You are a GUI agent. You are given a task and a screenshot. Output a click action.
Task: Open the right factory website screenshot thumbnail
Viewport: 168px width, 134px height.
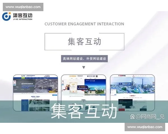pos(132,93)
